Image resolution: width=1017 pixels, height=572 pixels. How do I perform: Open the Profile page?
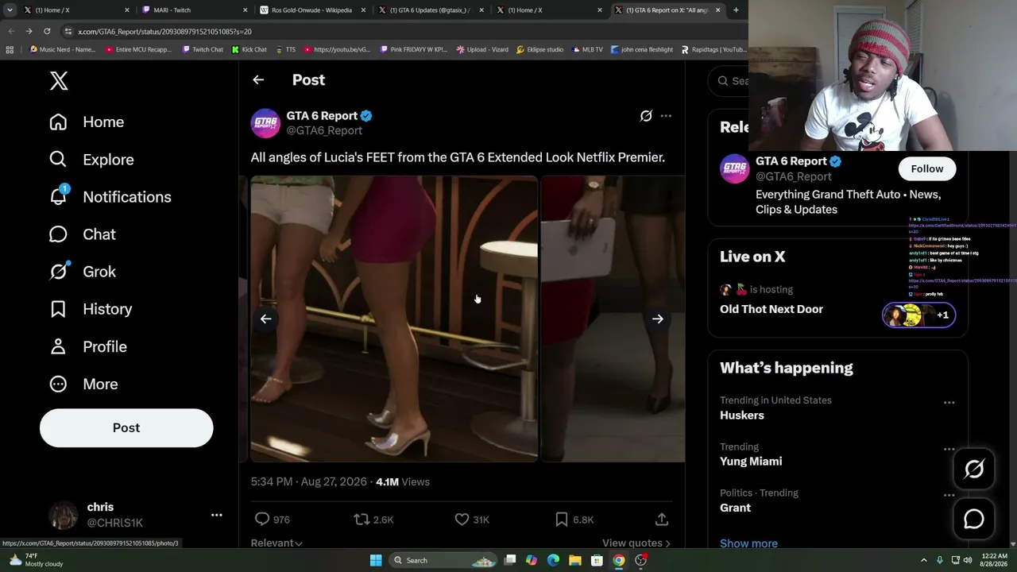coord(88,346)
